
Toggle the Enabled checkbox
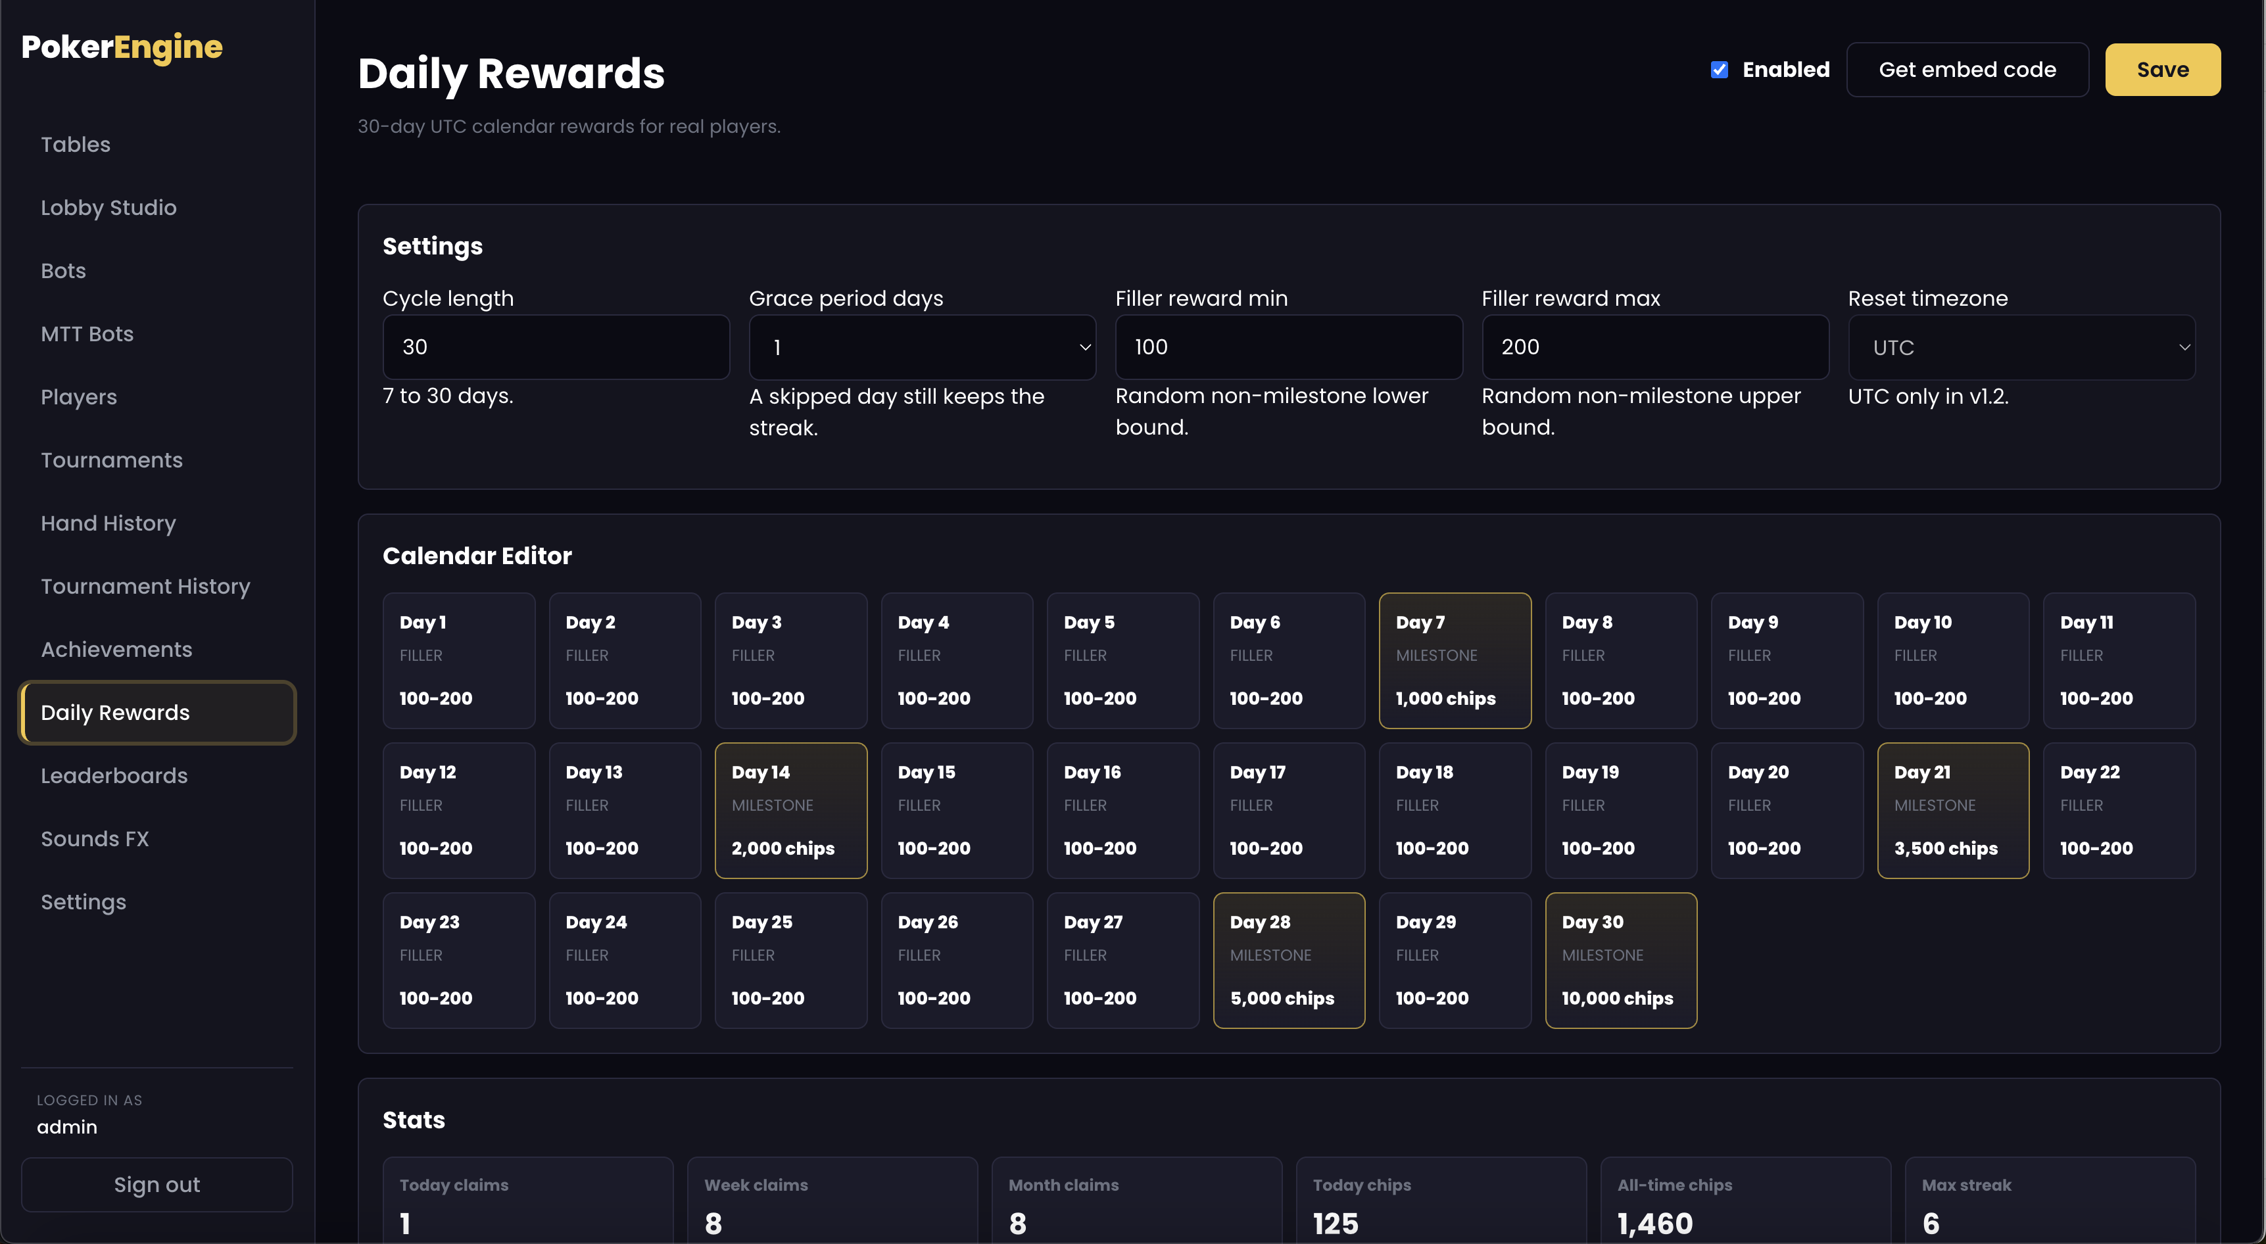1719,70
